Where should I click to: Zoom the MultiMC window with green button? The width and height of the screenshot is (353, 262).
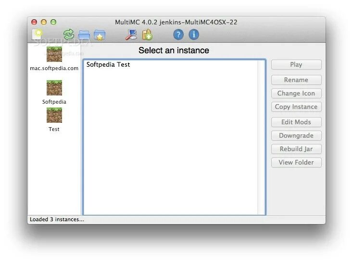pos(53,22)
